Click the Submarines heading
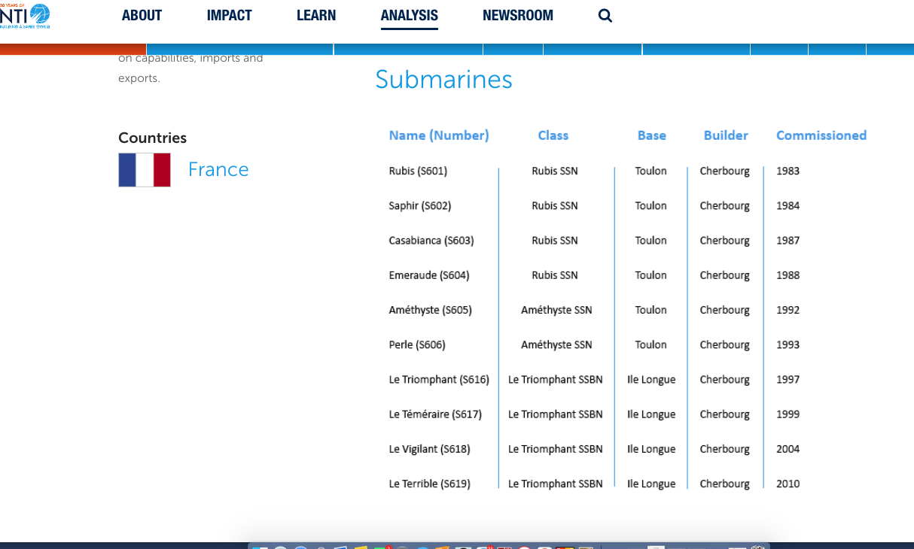This screenshot has height=549, width=914. (443, 79)
